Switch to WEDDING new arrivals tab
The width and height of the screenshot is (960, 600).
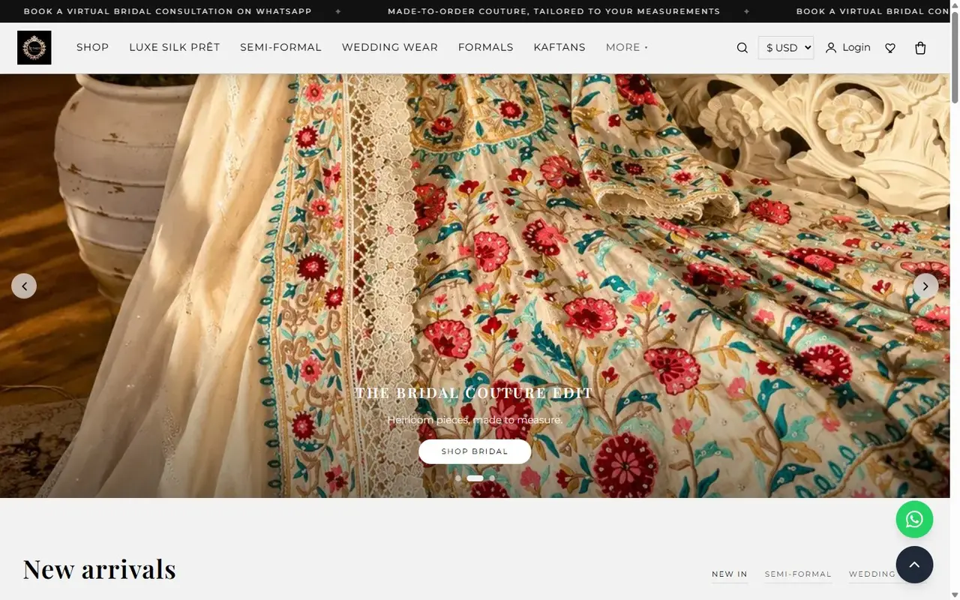click(872, 574)
